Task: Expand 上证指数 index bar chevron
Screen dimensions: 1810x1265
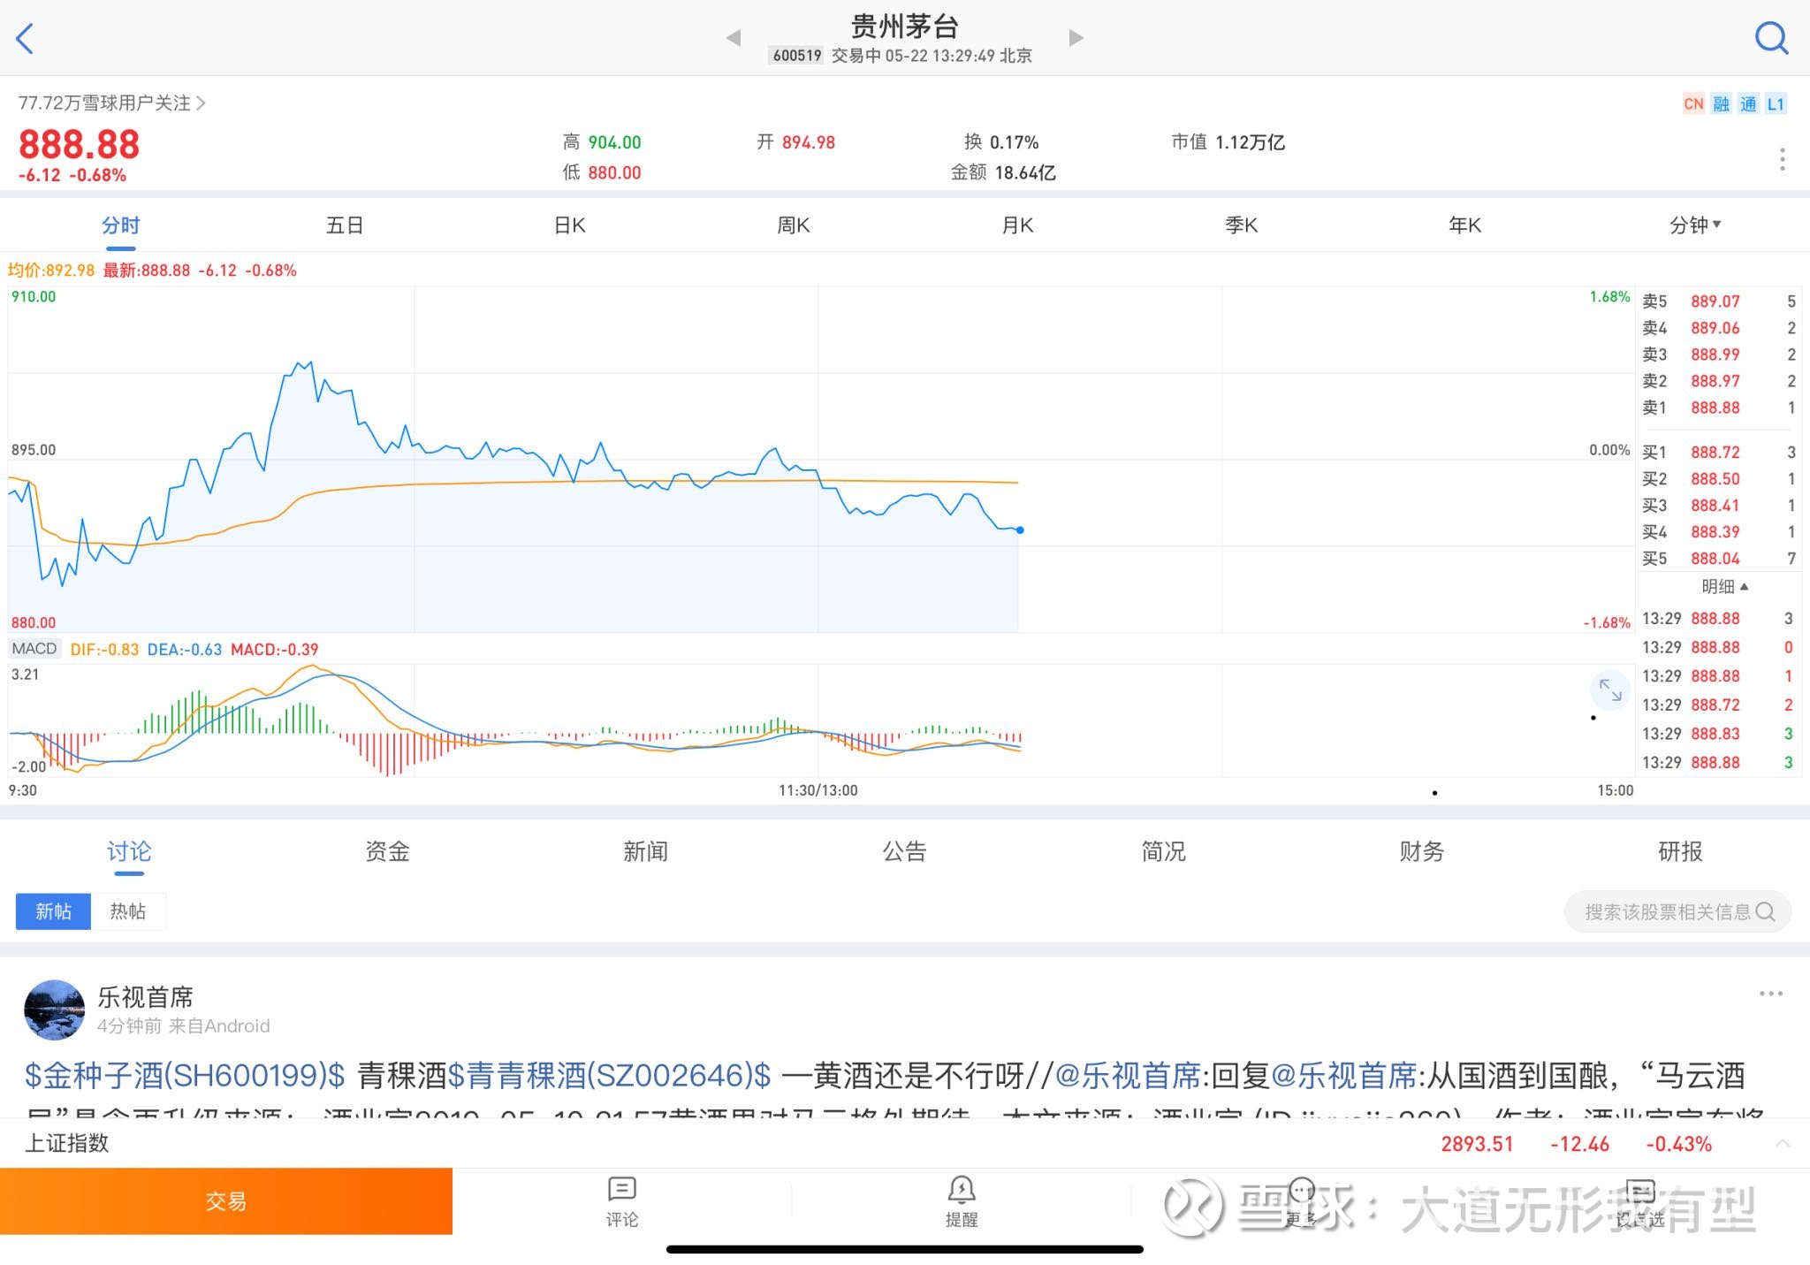Action: coord(1783,1144)
